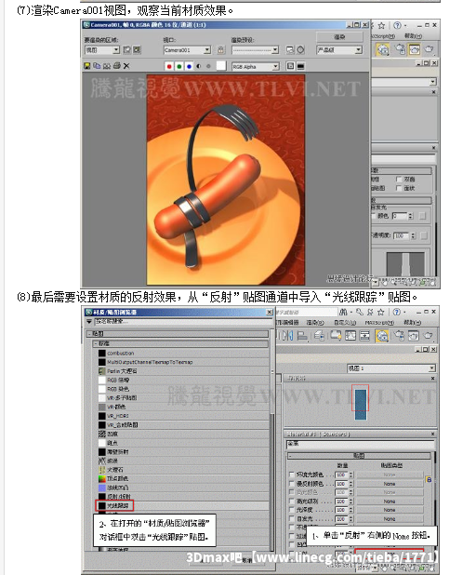Image resolution: width=476 pixels, height=575 pixels.
Task: Click the key icon in lower title bar
Action: point(360,312)
